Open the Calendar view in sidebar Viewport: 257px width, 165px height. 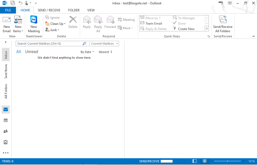6,120
